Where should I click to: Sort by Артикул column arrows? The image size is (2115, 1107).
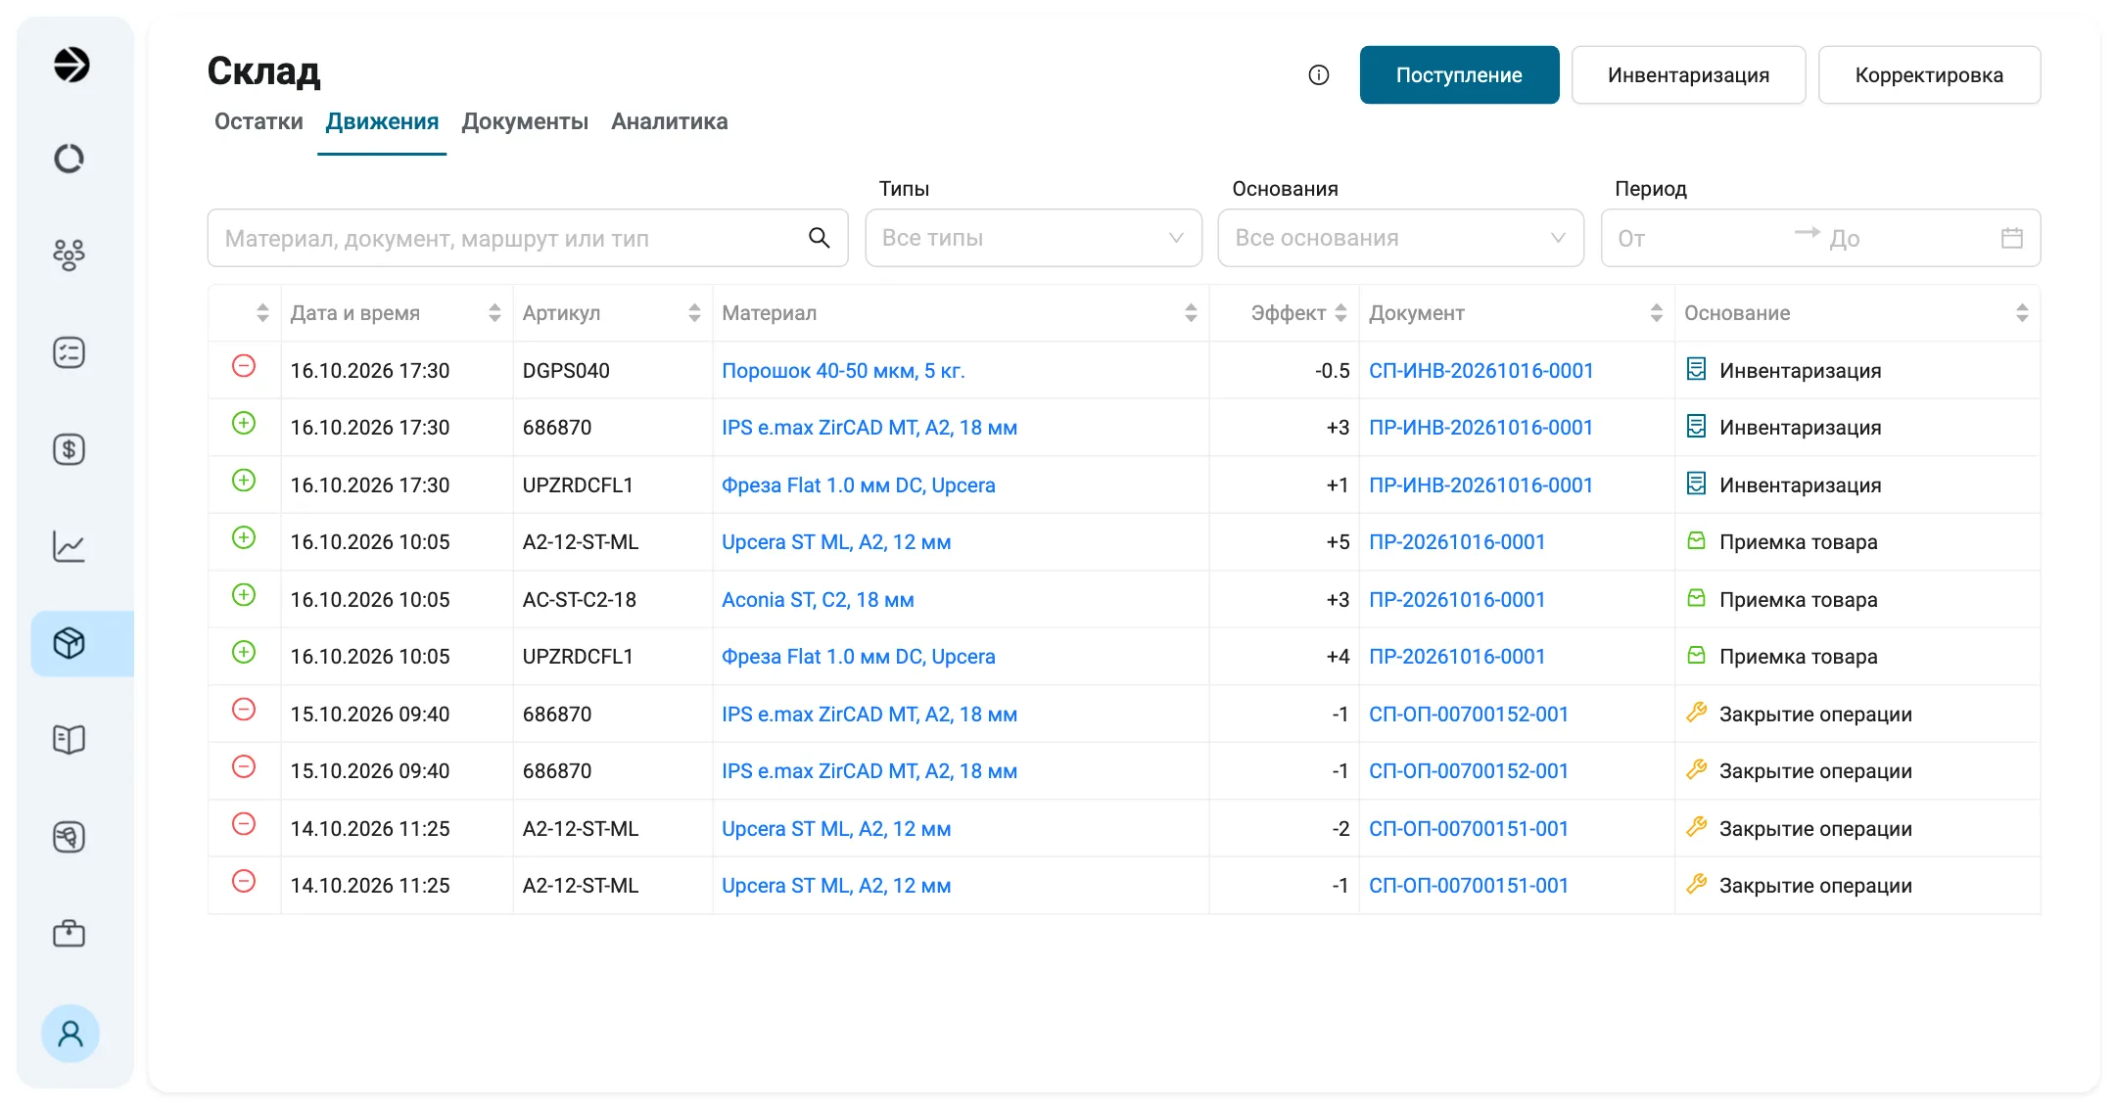pyautogui.click(x=694, y=313)
